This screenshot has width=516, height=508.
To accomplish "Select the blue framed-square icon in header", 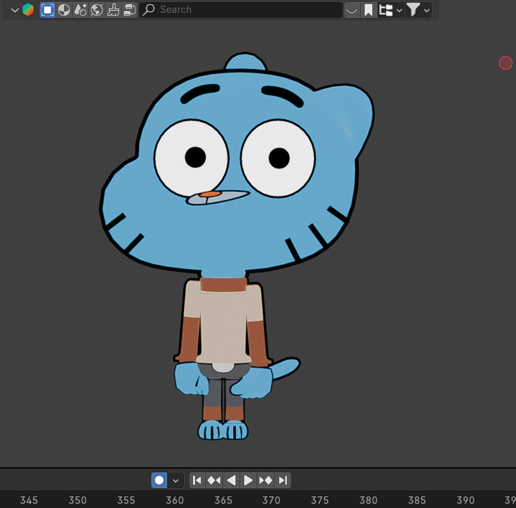I will (x=47, y=10).
